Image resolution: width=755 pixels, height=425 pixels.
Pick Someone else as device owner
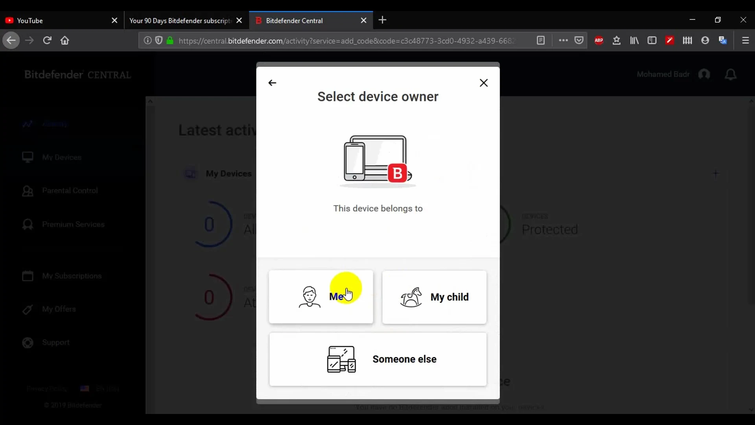click(x=378, y=359)
